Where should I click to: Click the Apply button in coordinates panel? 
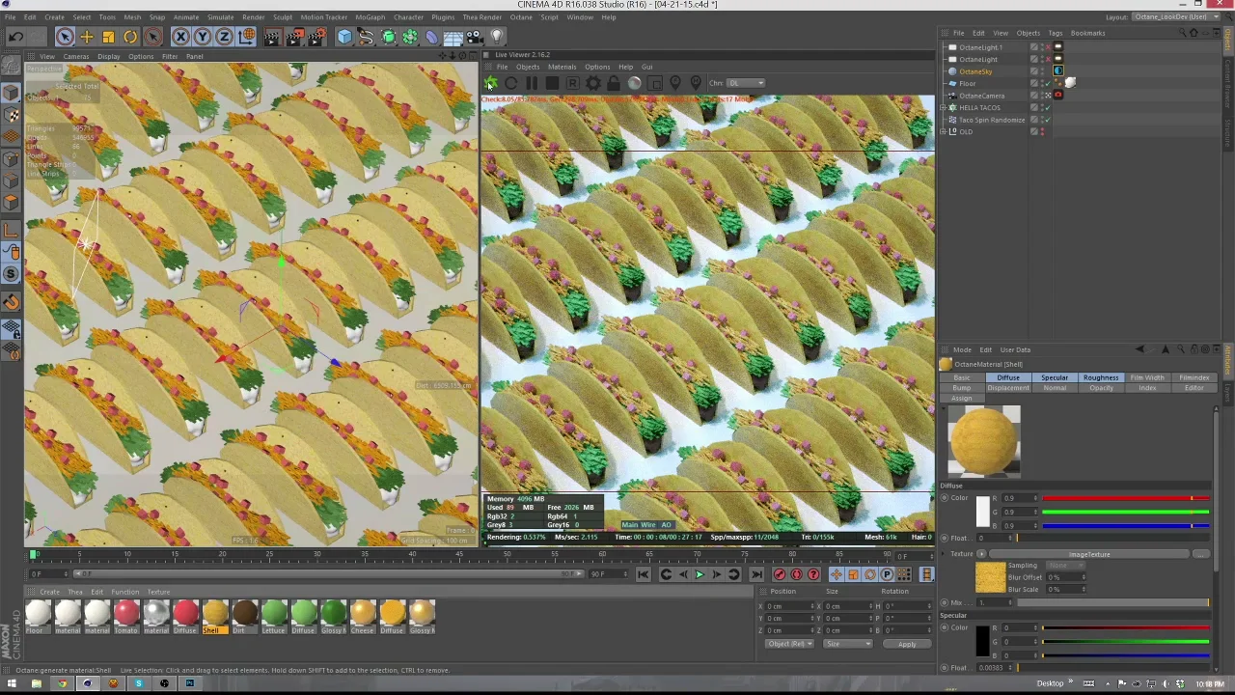[907, 644]
